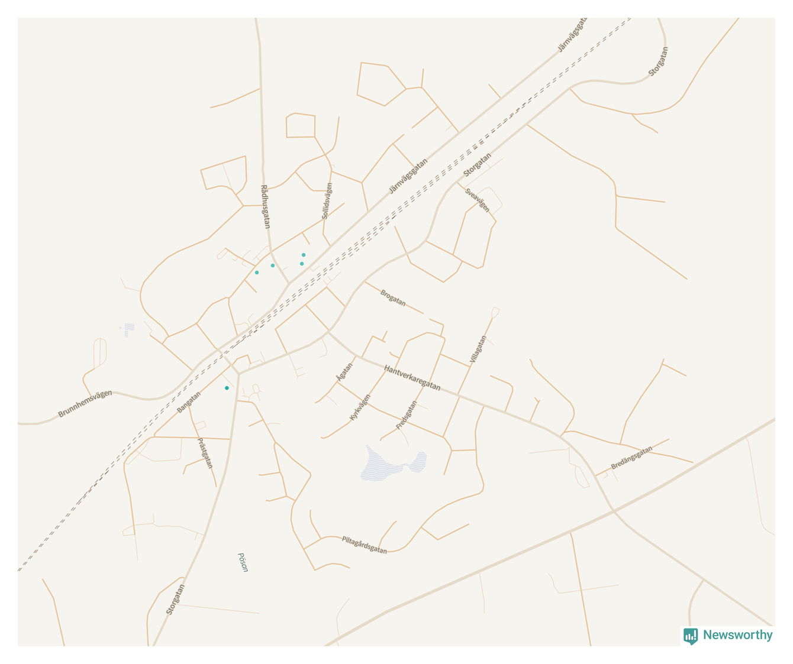Click the blue pond south of Fredsgatan
Image resolution: width=793 pixels, height=664 pixels.
click(x=392, y=464)
